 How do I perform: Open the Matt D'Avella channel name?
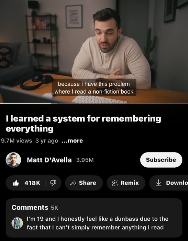point(49,160)
